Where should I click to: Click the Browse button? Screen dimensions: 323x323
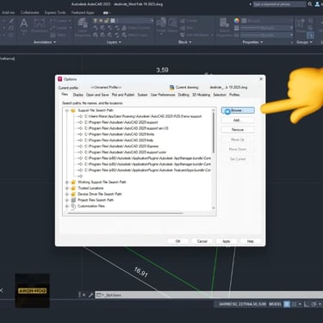(238, 110)
